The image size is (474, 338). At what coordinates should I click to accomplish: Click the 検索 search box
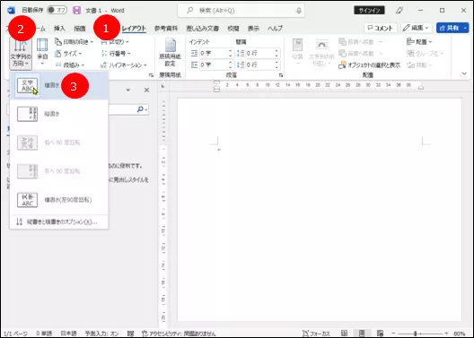coord(241,11)
